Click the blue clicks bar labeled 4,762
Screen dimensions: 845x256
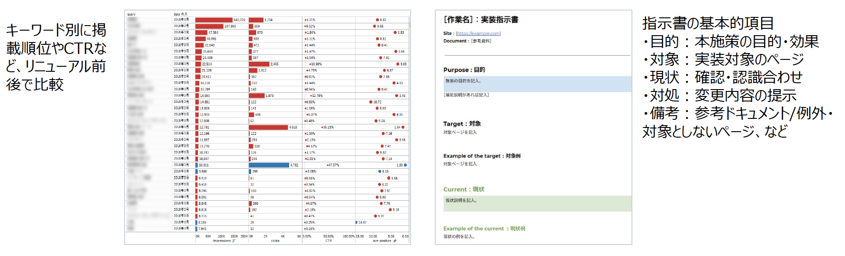click(x=269, y=165)
